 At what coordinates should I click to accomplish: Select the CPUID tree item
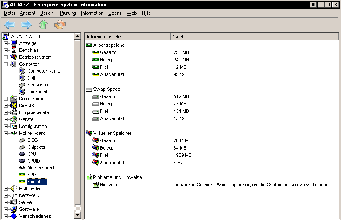point(34,161)
